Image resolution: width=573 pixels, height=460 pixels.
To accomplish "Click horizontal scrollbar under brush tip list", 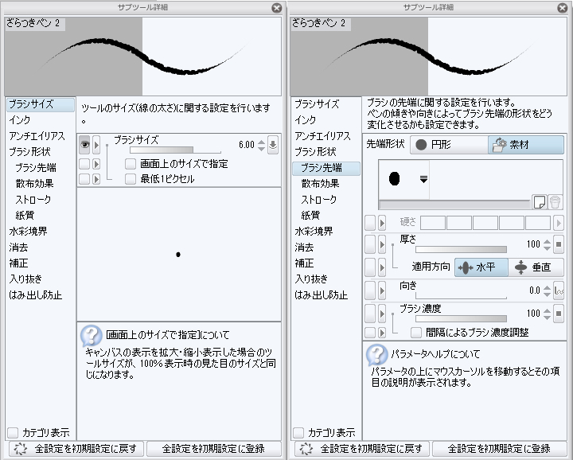I will pyautogui.click(x=455, y=205).
